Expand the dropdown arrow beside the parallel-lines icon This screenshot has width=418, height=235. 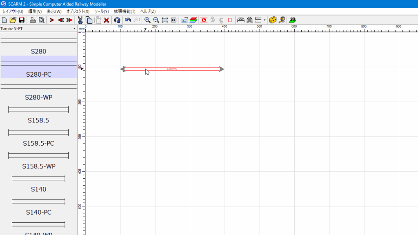(x=265, y=20)
